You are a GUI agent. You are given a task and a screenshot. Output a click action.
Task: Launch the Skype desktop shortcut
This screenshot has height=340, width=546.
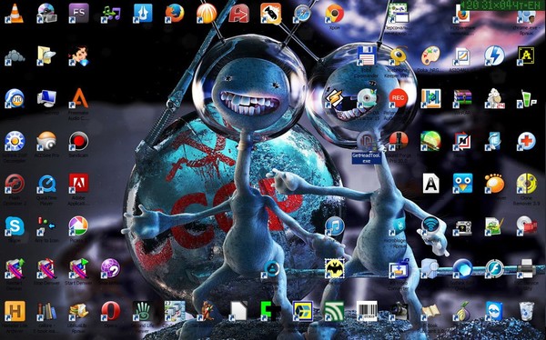15,226
